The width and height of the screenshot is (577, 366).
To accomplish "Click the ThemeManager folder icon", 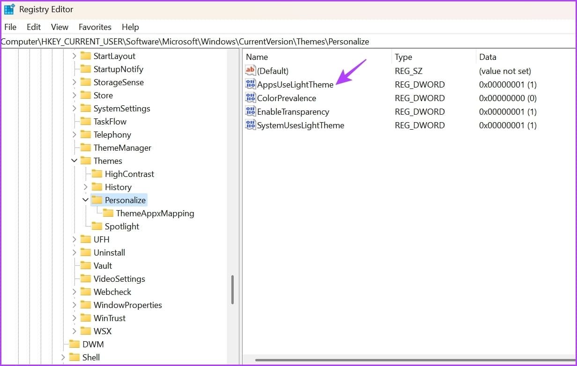I will 86,147.
